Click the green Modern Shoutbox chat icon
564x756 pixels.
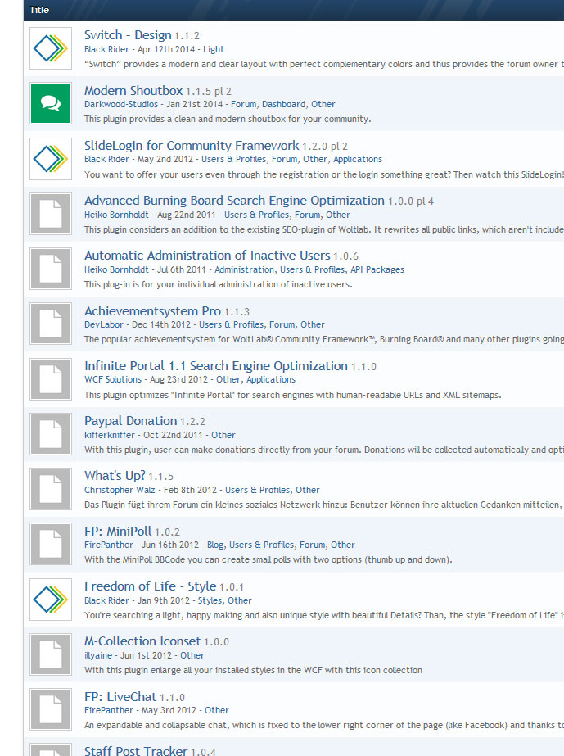click(x=51, y=103)
